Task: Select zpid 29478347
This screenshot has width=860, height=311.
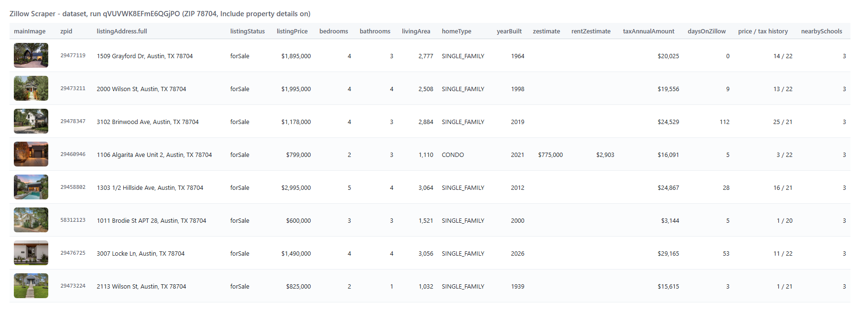Action: tap(73, 121)
